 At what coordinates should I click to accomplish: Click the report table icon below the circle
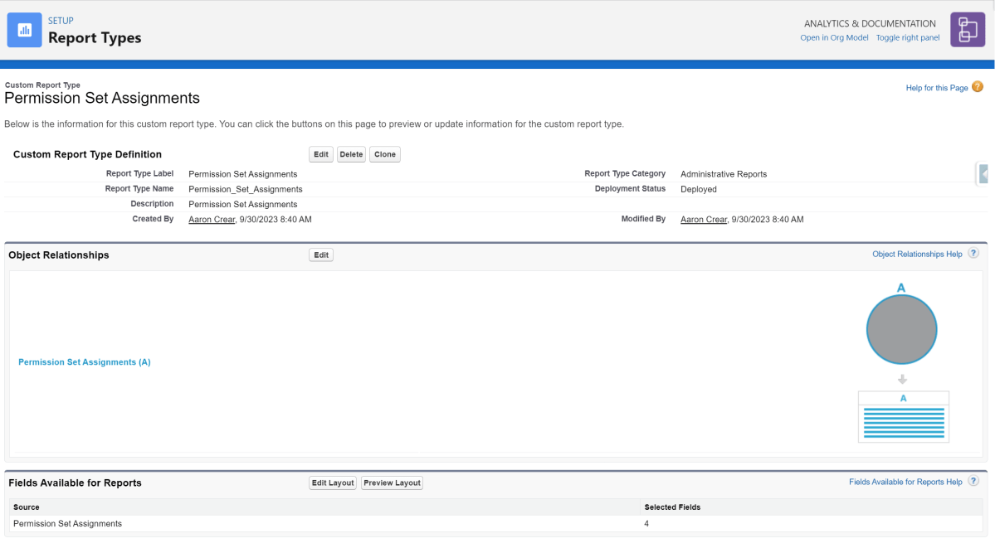coord(903,416)
